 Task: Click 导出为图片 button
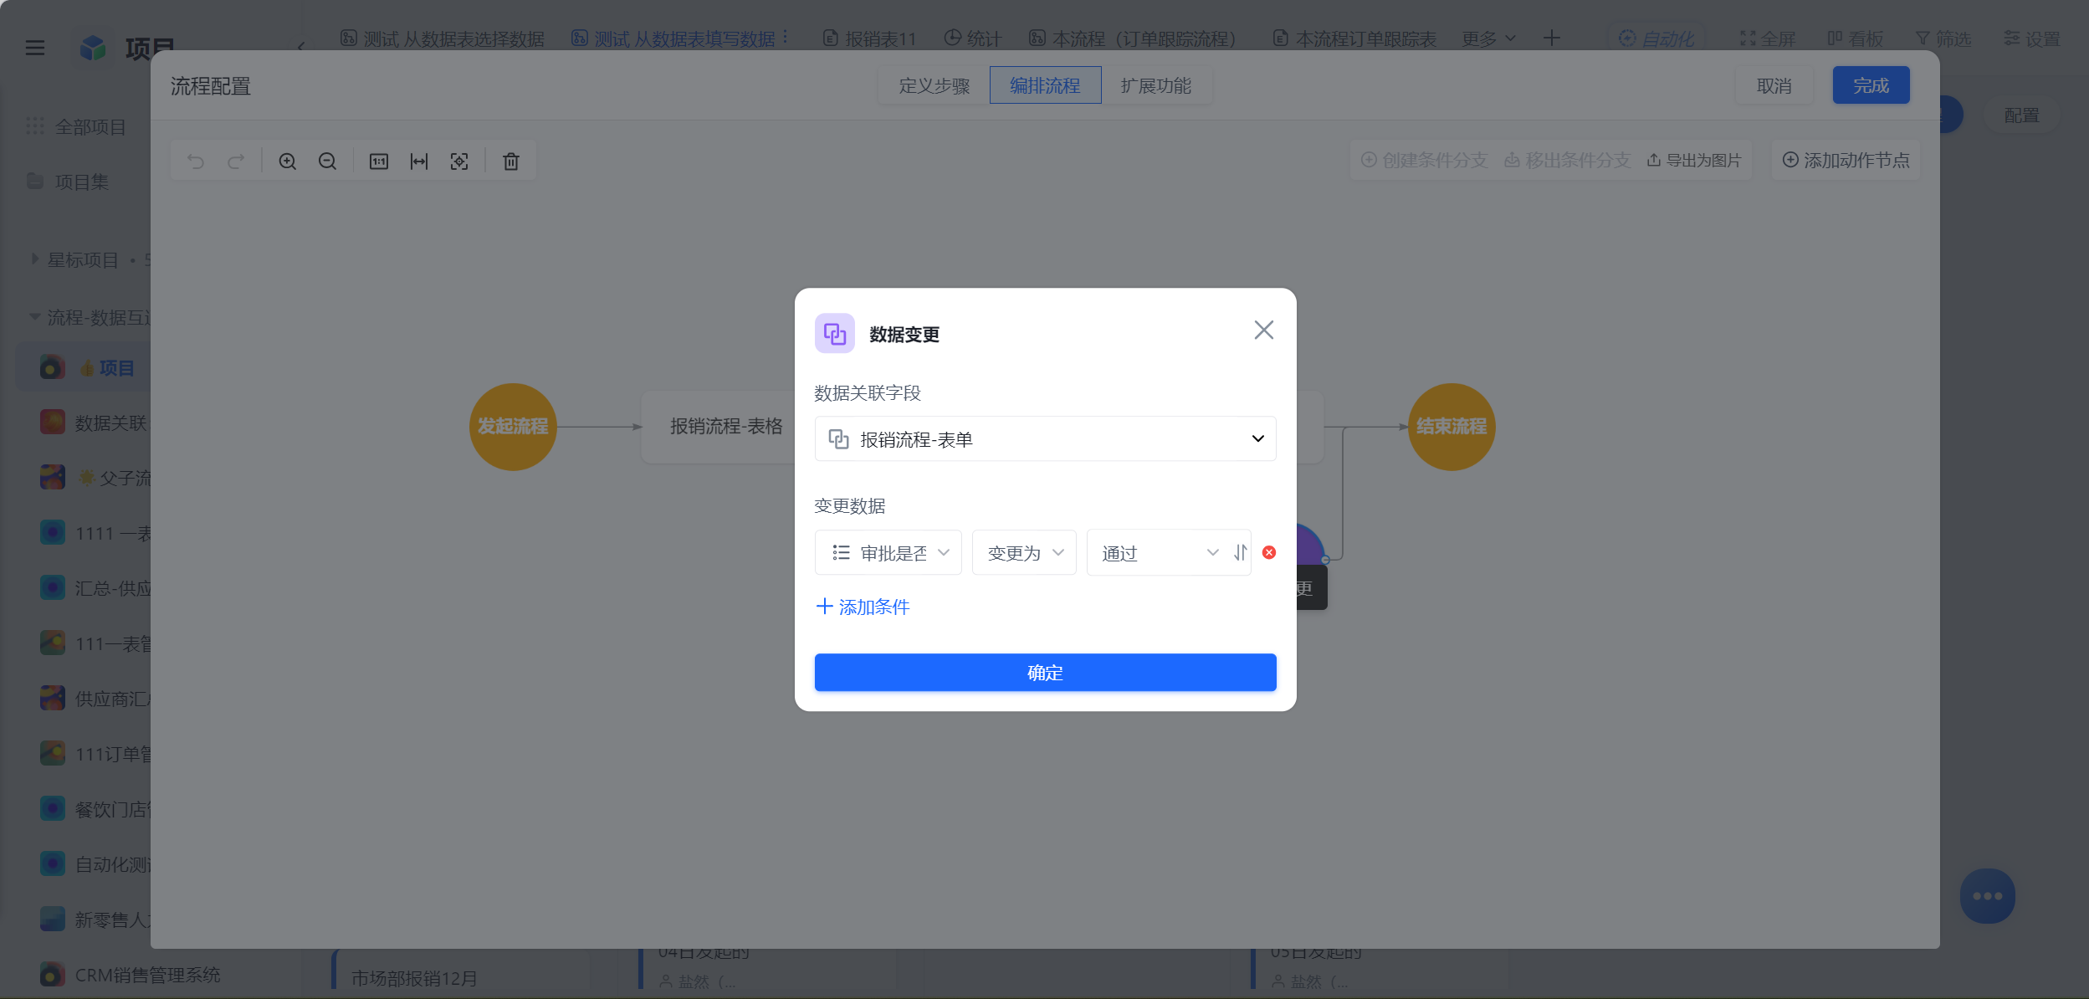pos(1694,160)
